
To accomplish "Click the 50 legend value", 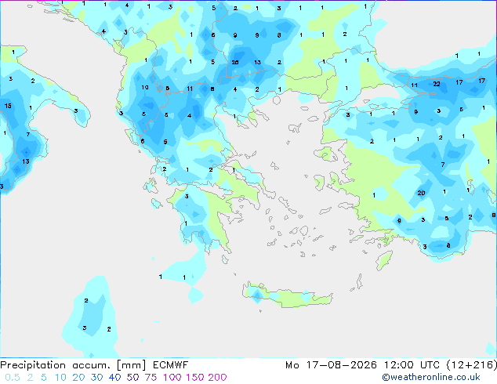I will point(132,378).
